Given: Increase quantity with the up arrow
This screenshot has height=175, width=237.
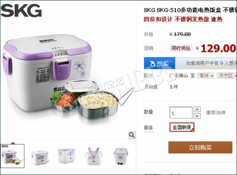Looking at the screenshot, I should click(197, 109).
